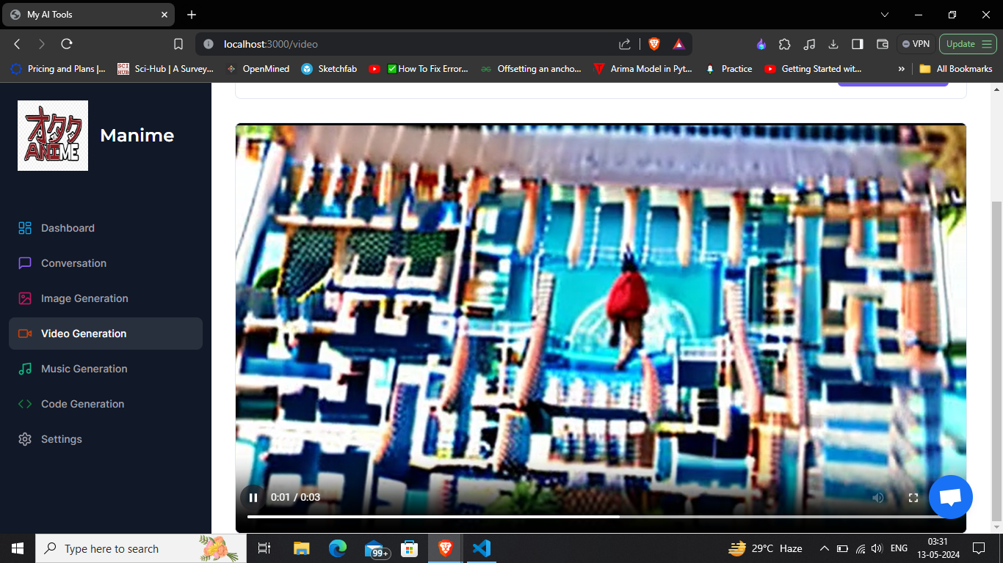Viewport: 1003px width, 563px height.
Task: Open Windows Start menu
Action: point(18,548)
